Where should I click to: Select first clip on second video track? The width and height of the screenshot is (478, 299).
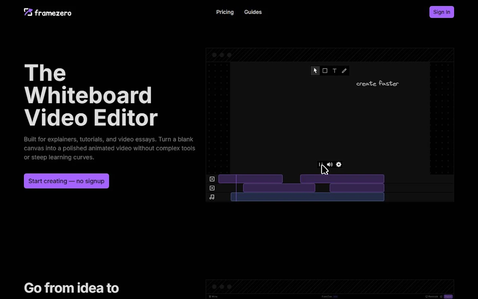279,188
